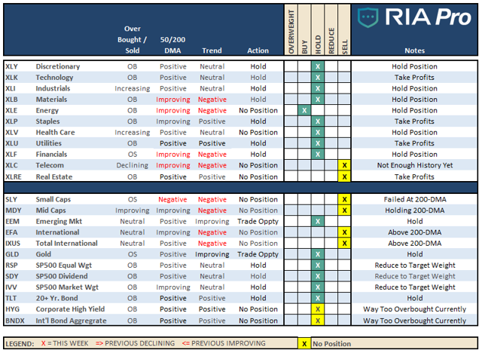
Task: Click Holding 200-DMA note for MDY
Action: [x=415, y=210]
